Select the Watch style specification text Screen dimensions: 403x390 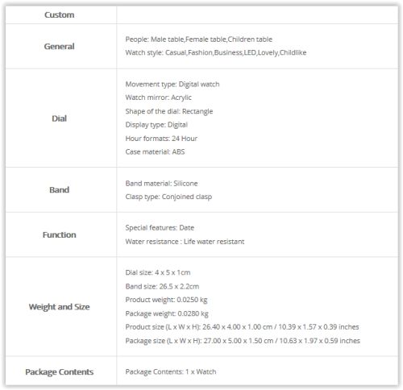point(216,52)
